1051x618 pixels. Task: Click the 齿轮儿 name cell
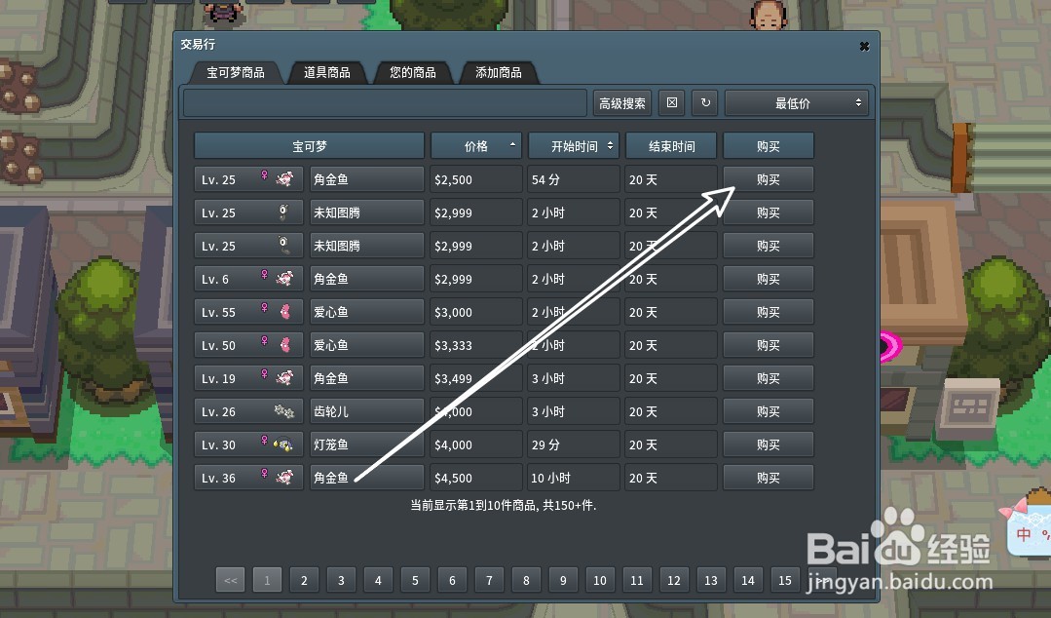pyautogui.click(x=366, y=411)
